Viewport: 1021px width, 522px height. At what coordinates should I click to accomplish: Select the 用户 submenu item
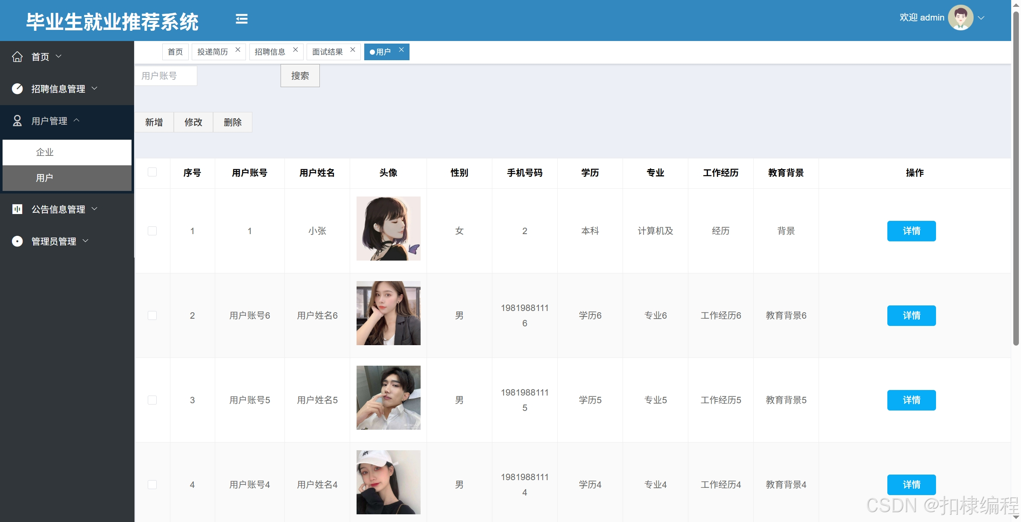coord(67,178)
